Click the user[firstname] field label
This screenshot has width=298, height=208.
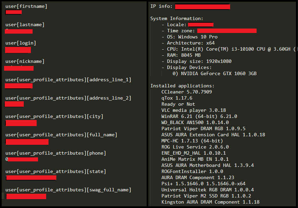tap(26, 6)
